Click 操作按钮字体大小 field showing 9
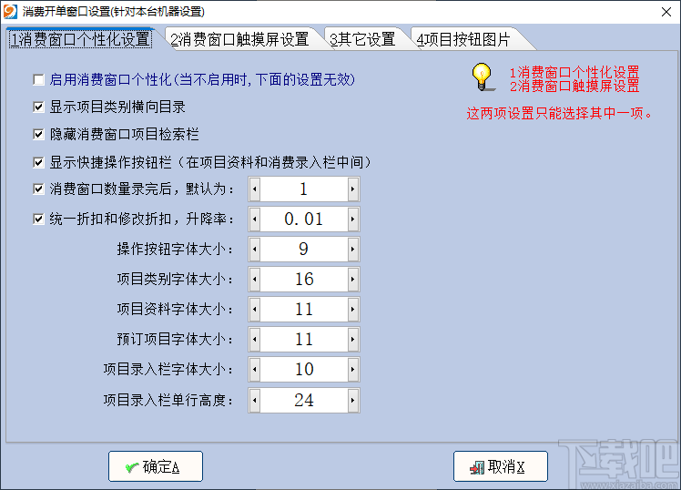 coord(304,249)
